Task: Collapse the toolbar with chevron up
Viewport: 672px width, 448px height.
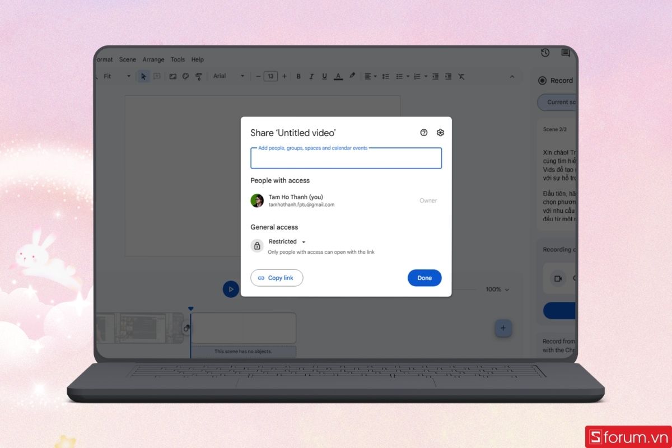Action: (x=511, y=76)
